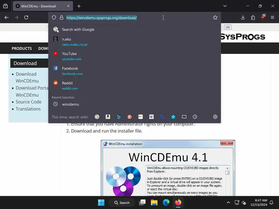Screen dimensions: 279x209
Task: Open the clock showing 6:47 AM
Action: click(259, 202)
